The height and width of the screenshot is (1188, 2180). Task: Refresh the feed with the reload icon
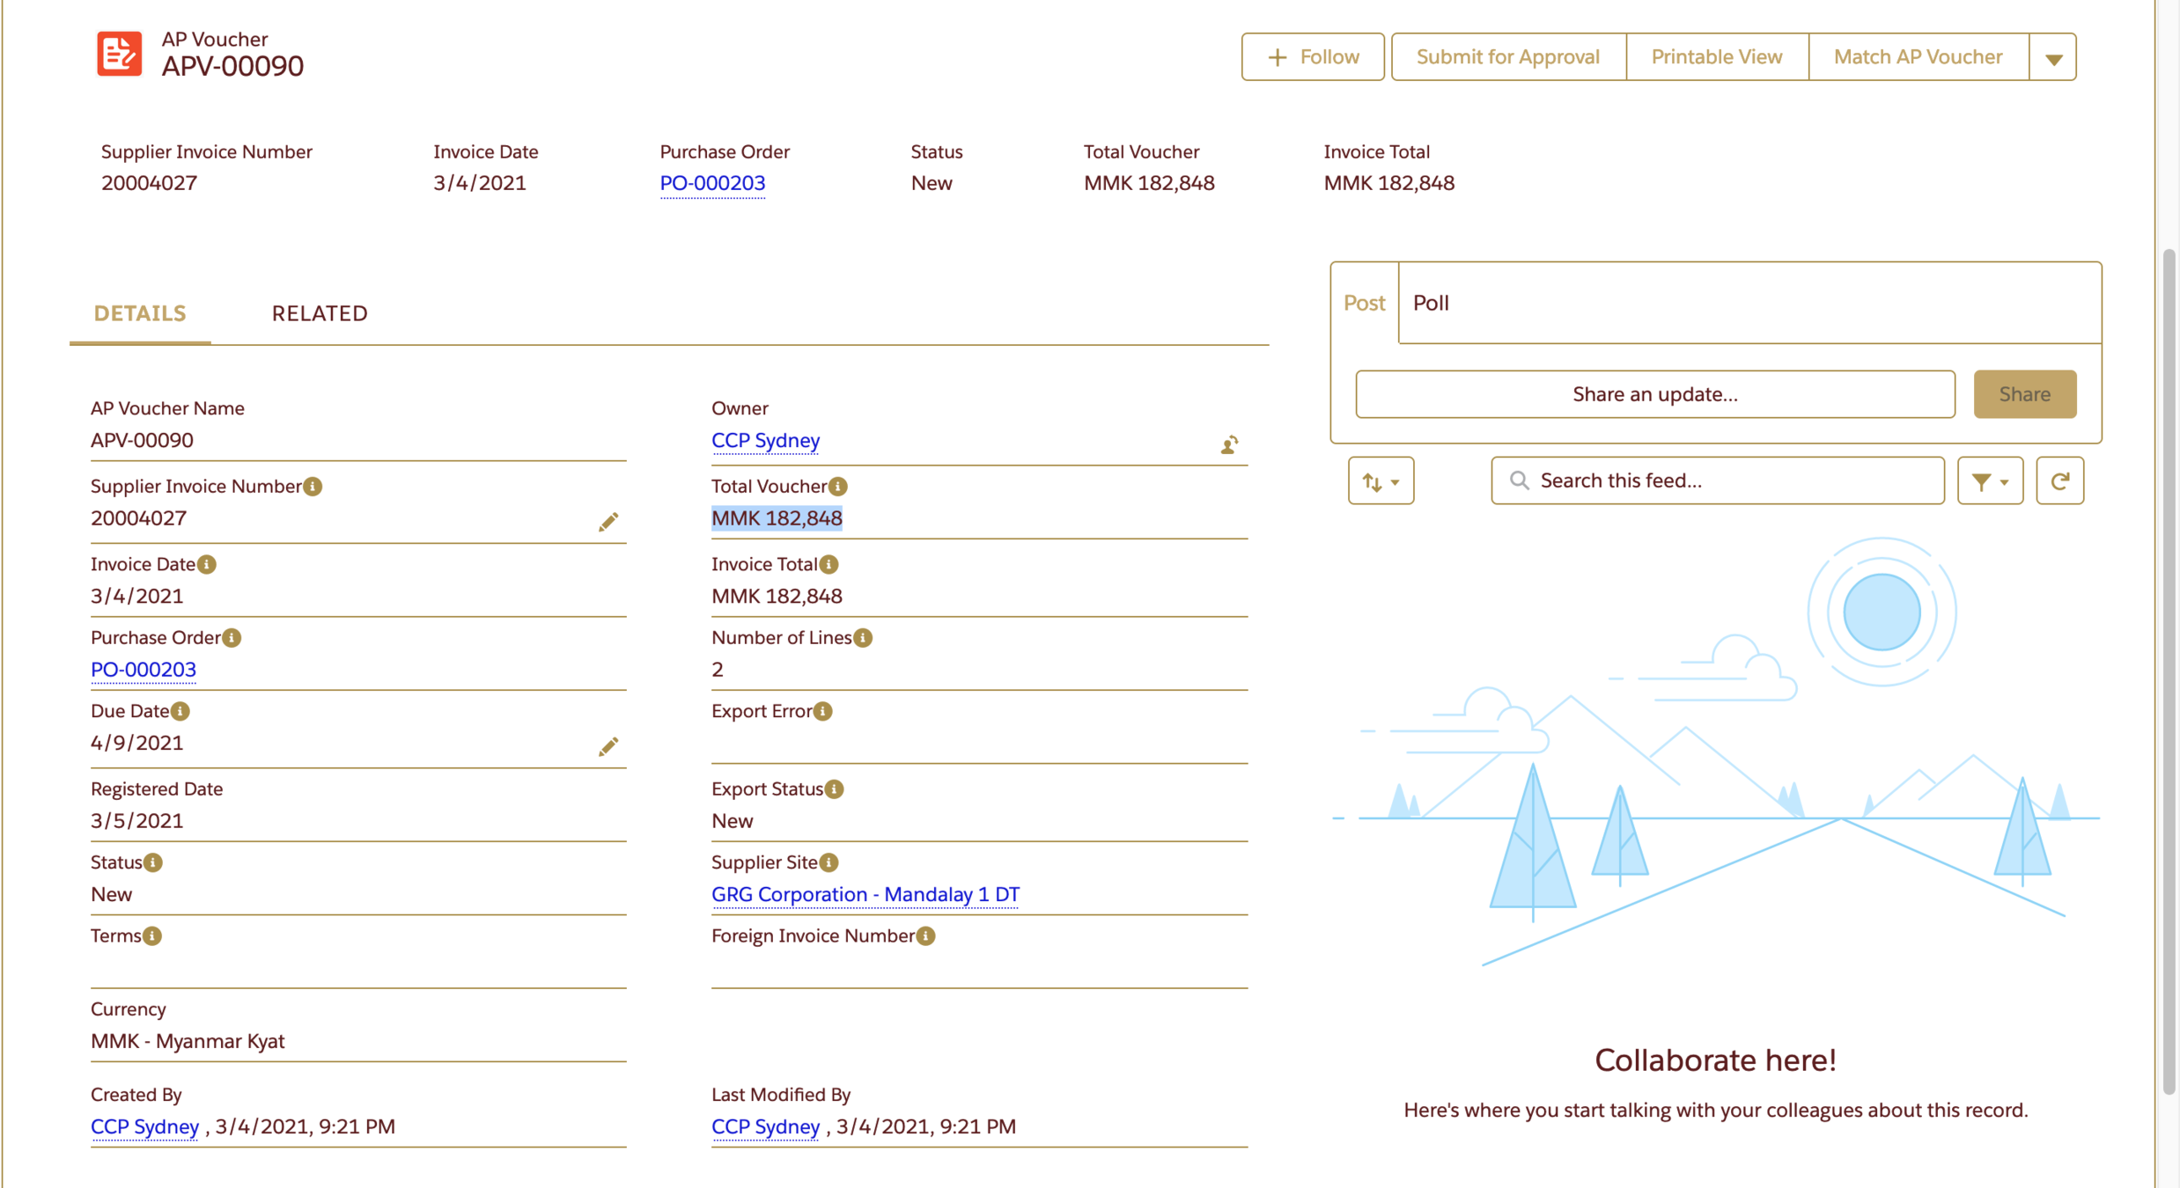click(2059, 480)
